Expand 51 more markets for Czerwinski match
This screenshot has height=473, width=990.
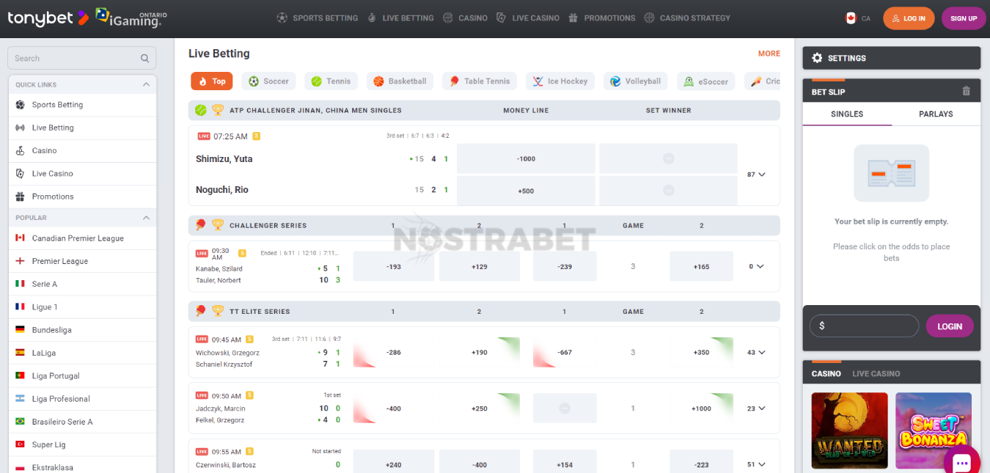tap(756, 464)
